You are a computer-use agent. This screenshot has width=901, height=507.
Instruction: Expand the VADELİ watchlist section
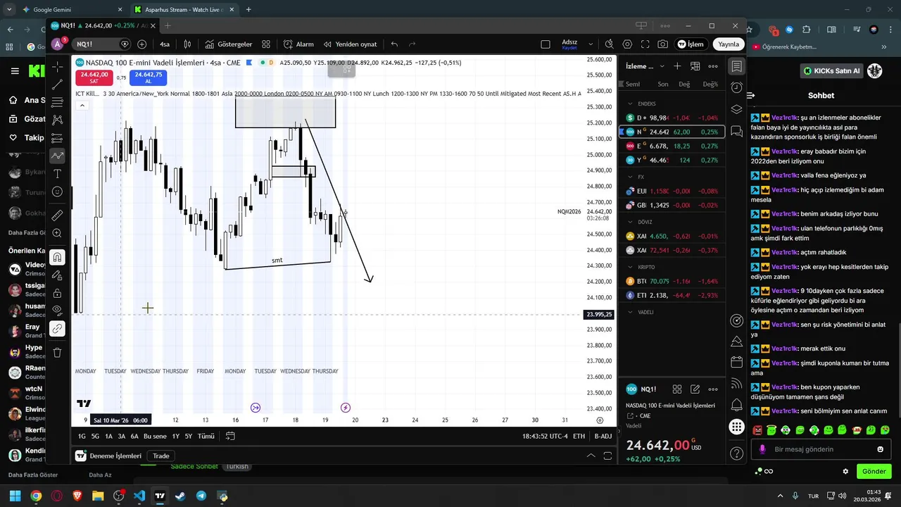click(630, 312)
